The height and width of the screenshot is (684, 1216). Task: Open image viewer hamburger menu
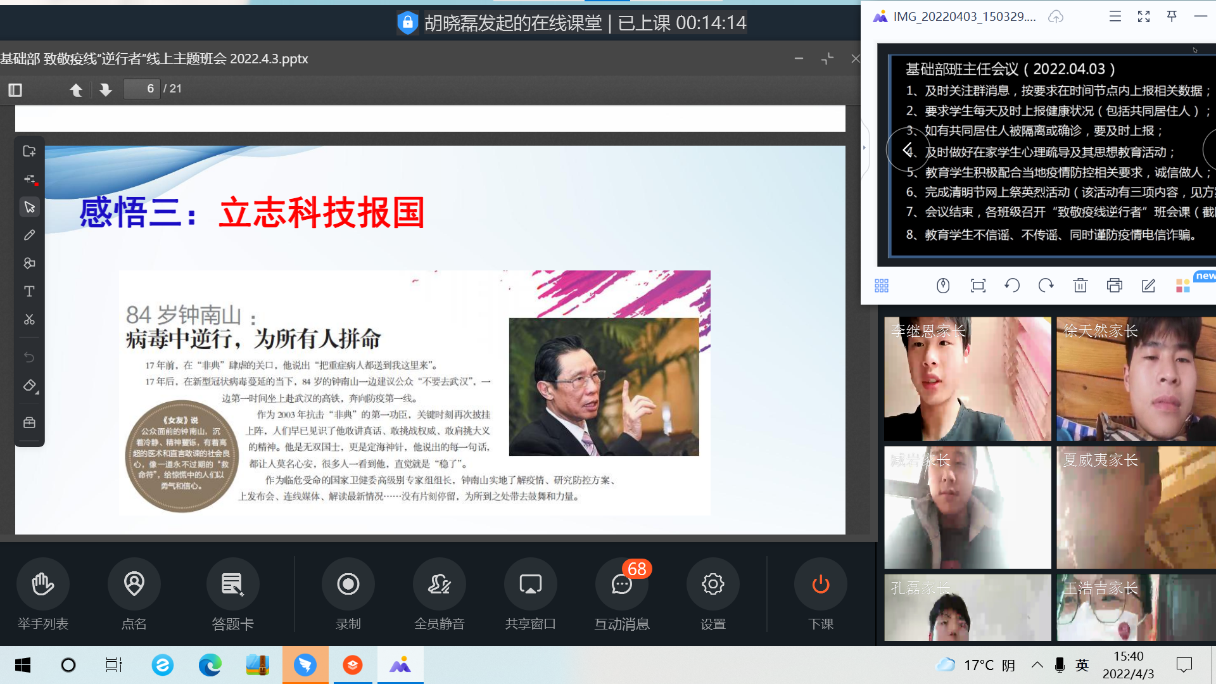tap(1115, 17)
